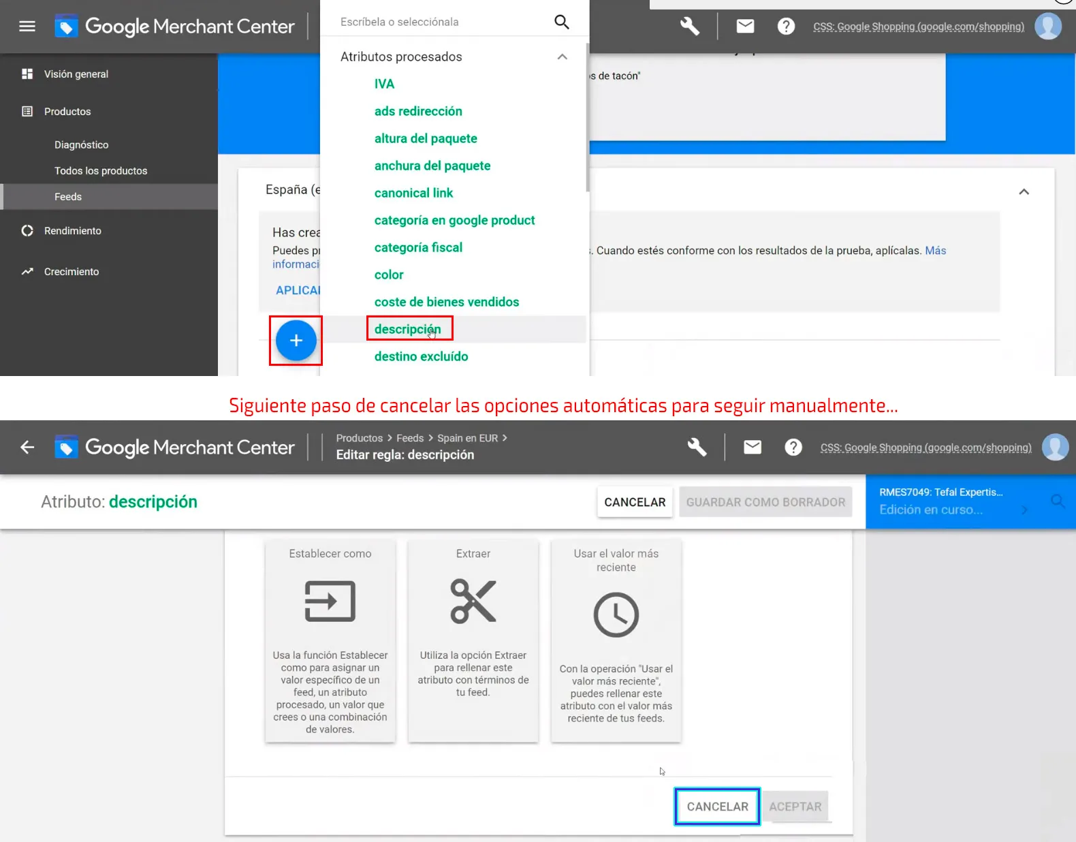Click the ACEPTAR button
The image size is (1076, 842).
coord(795,807)
